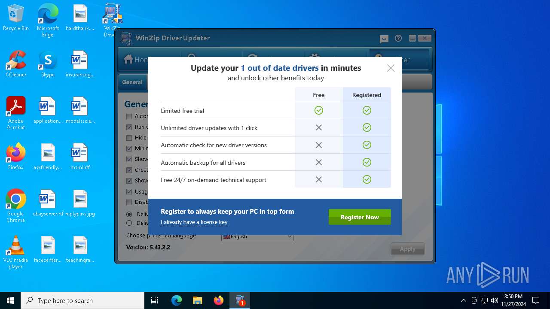This screenshot has height=309, width=550.
Task: Launch CCleaner from the desktop
Action: pyautogui.click(x=16, y=64)
